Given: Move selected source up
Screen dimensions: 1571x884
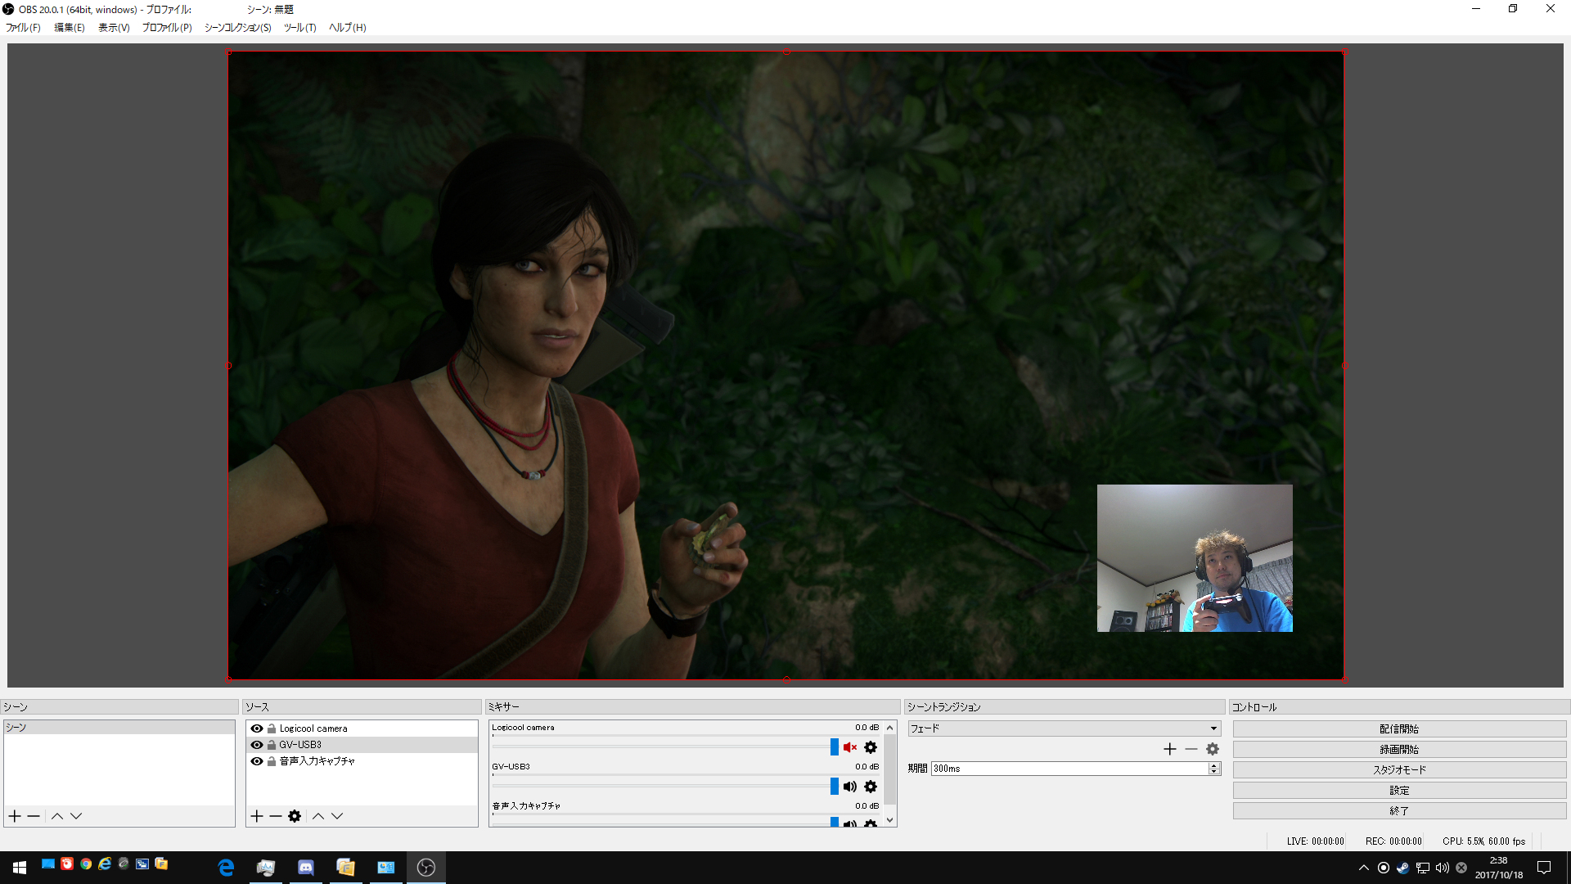Looking at the screenshot, I should point(318,816).
